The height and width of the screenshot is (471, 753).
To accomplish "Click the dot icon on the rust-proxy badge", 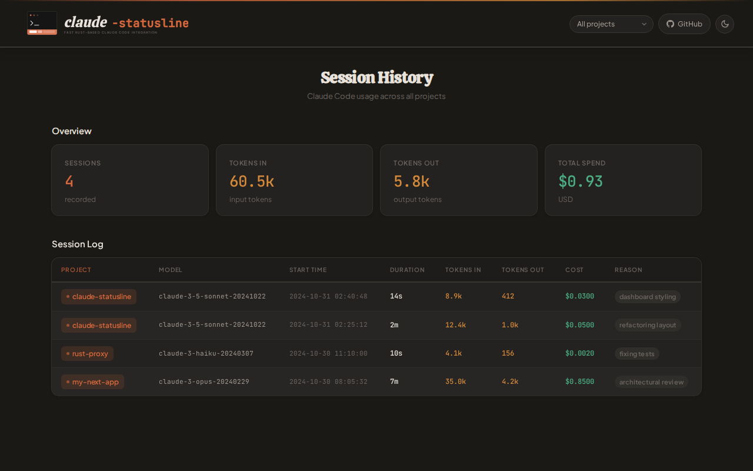I will pyautogui.click(x=66, y=353).
